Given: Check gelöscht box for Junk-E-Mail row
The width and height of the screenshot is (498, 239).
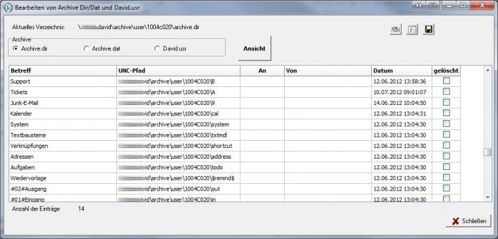Looking at the screenshot, I should (x=446, y=102).
